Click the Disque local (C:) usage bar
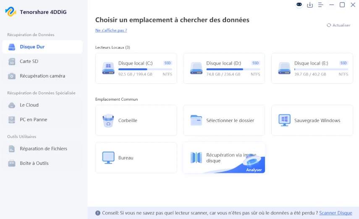Image resolution: width=359 pixels, height=219 pixels. click(145, 69)
